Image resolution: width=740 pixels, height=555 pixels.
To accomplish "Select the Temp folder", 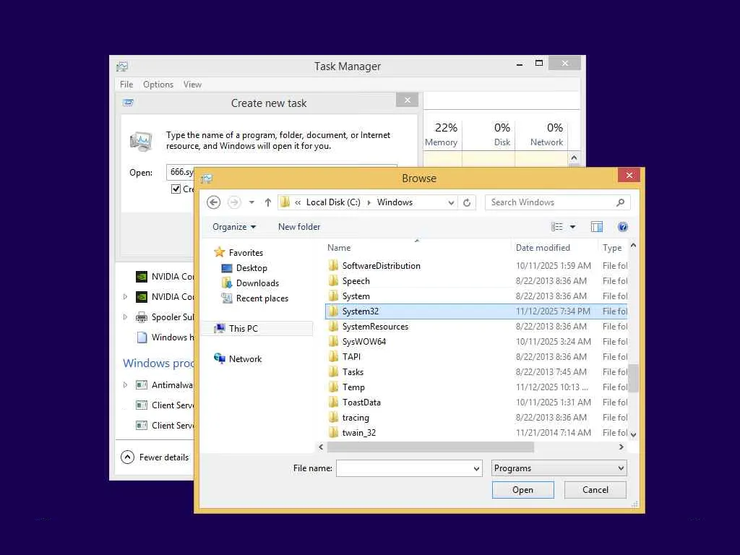I will tap(353, 387).
